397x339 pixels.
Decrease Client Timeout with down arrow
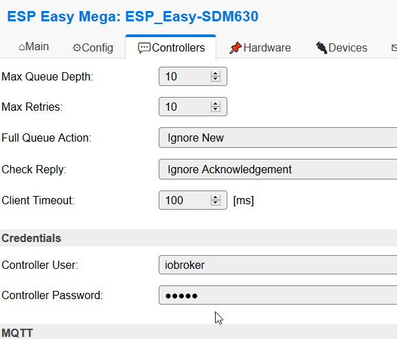216,203
